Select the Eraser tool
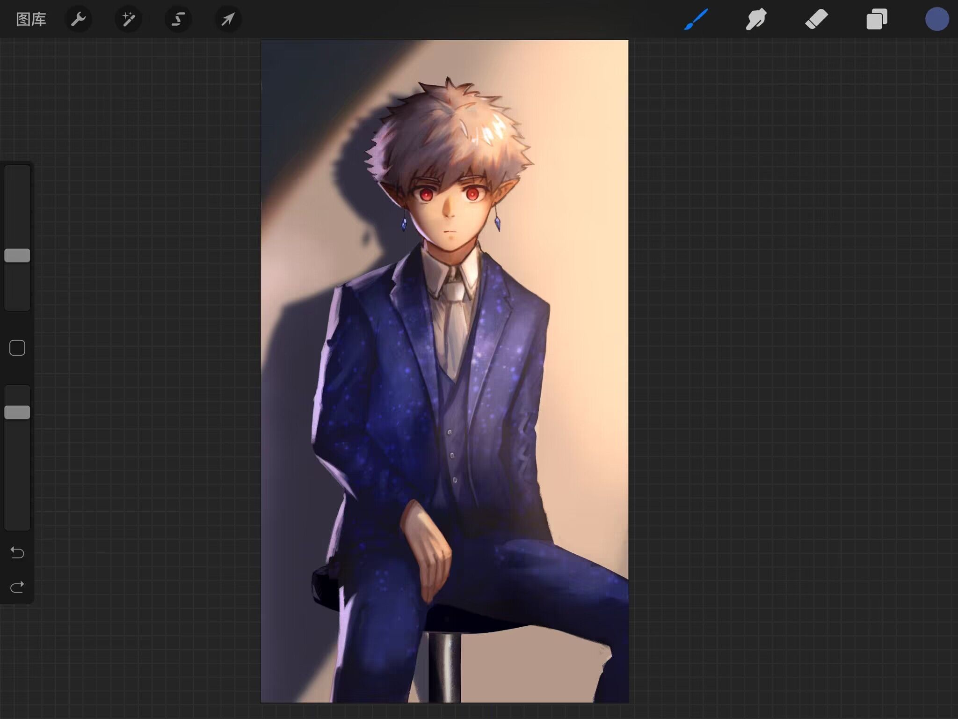 [x=816, y=19]
